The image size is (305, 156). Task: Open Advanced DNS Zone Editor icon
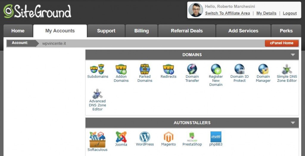97,94
